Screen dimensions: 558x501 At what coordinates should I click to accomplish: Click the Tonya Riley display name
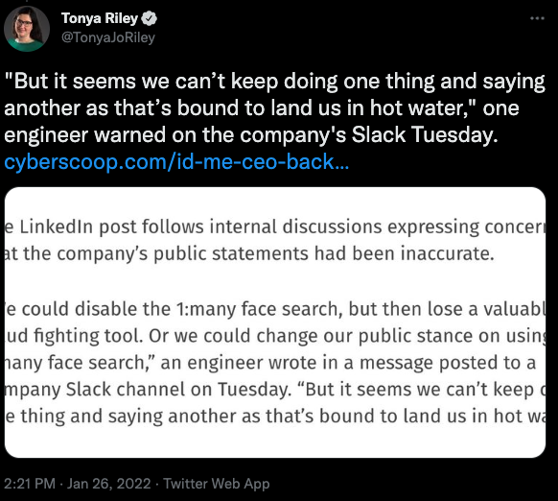tap(100, 18)
